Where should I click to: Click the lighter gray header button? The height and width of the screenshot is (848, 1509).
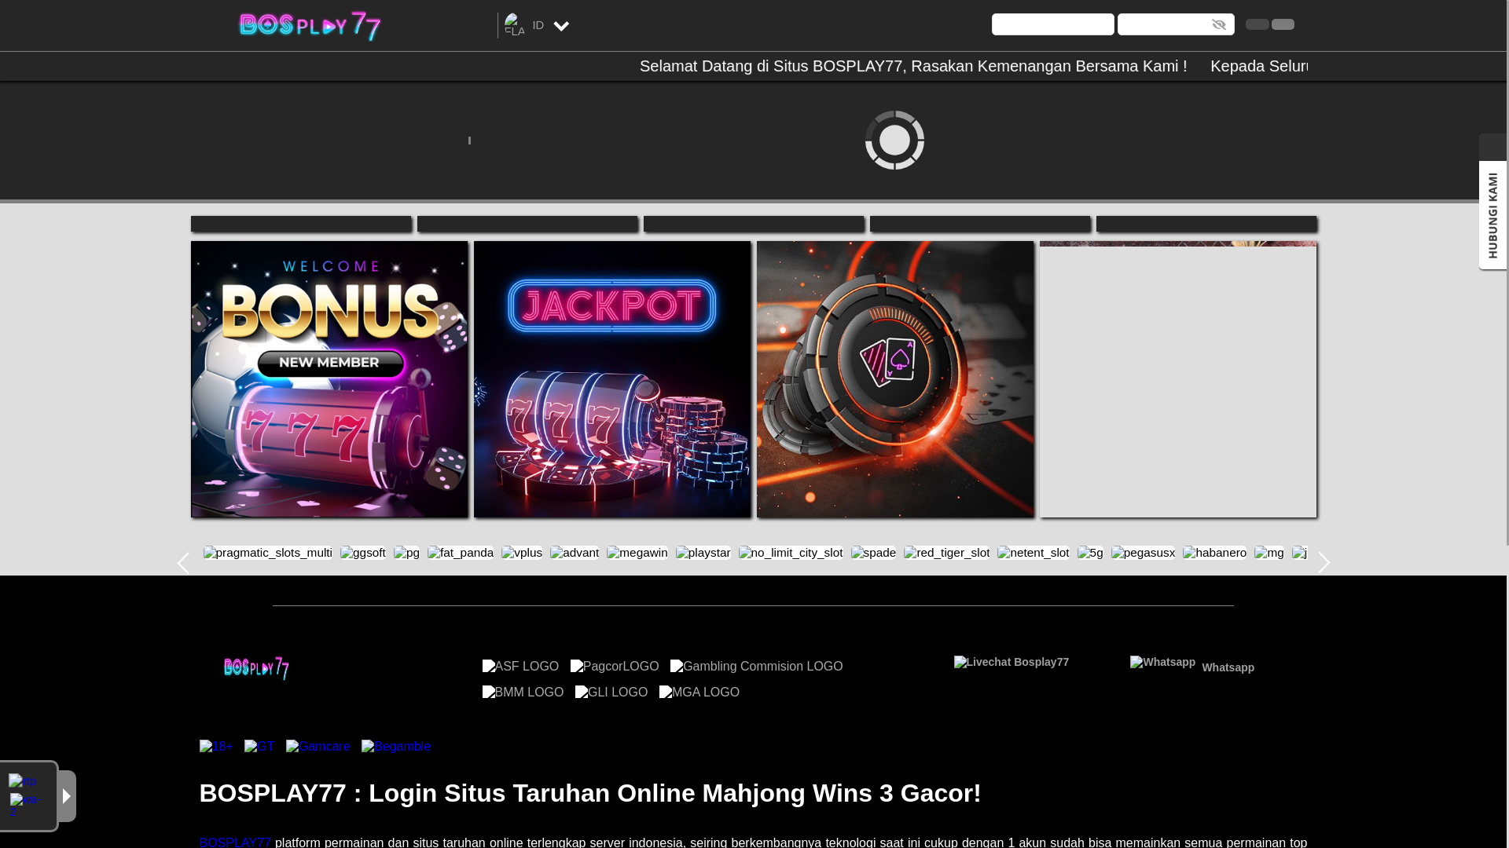(1283, 24)
